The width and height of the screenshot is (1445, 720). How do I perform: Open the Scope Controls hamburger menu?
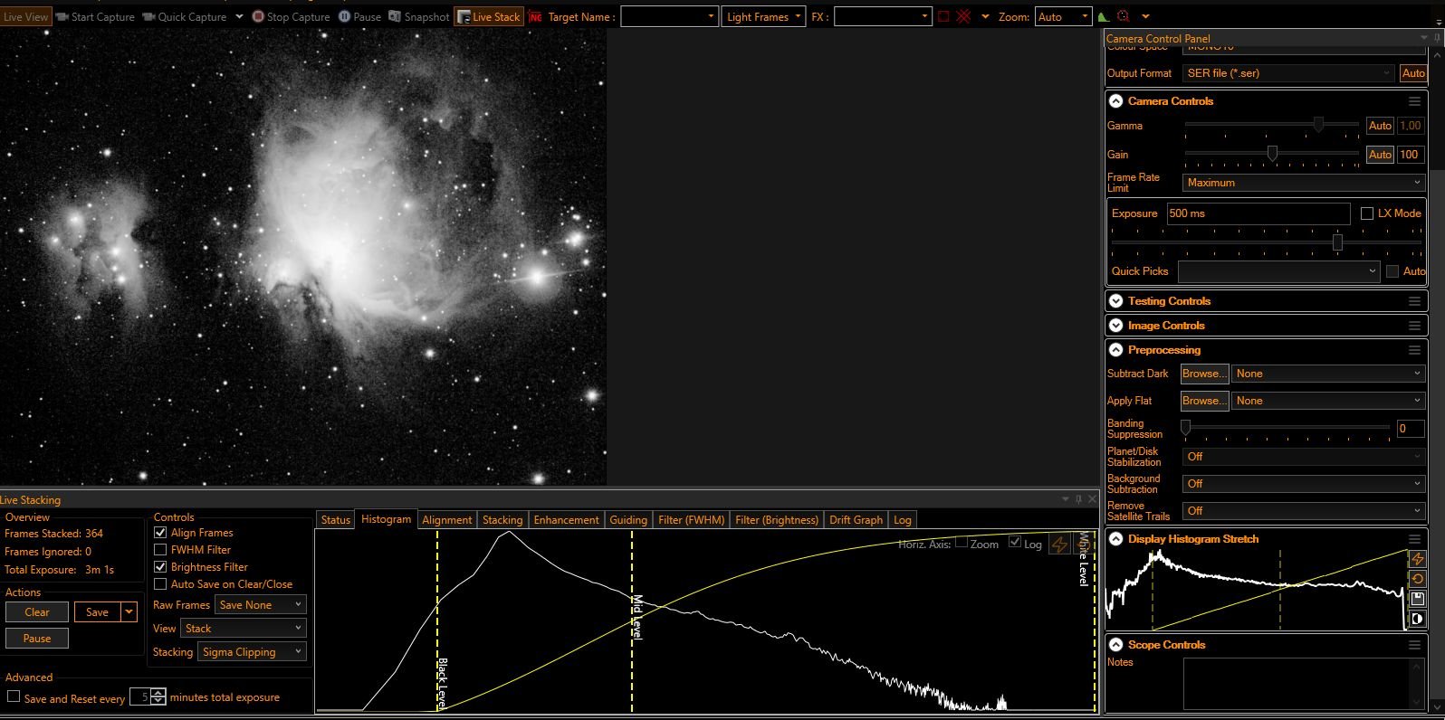click(x=1414, y=645)
